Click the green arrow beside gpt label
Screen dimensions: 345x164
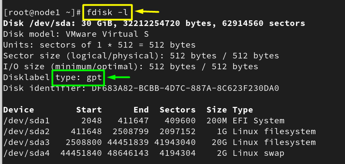tap(118, 77)
